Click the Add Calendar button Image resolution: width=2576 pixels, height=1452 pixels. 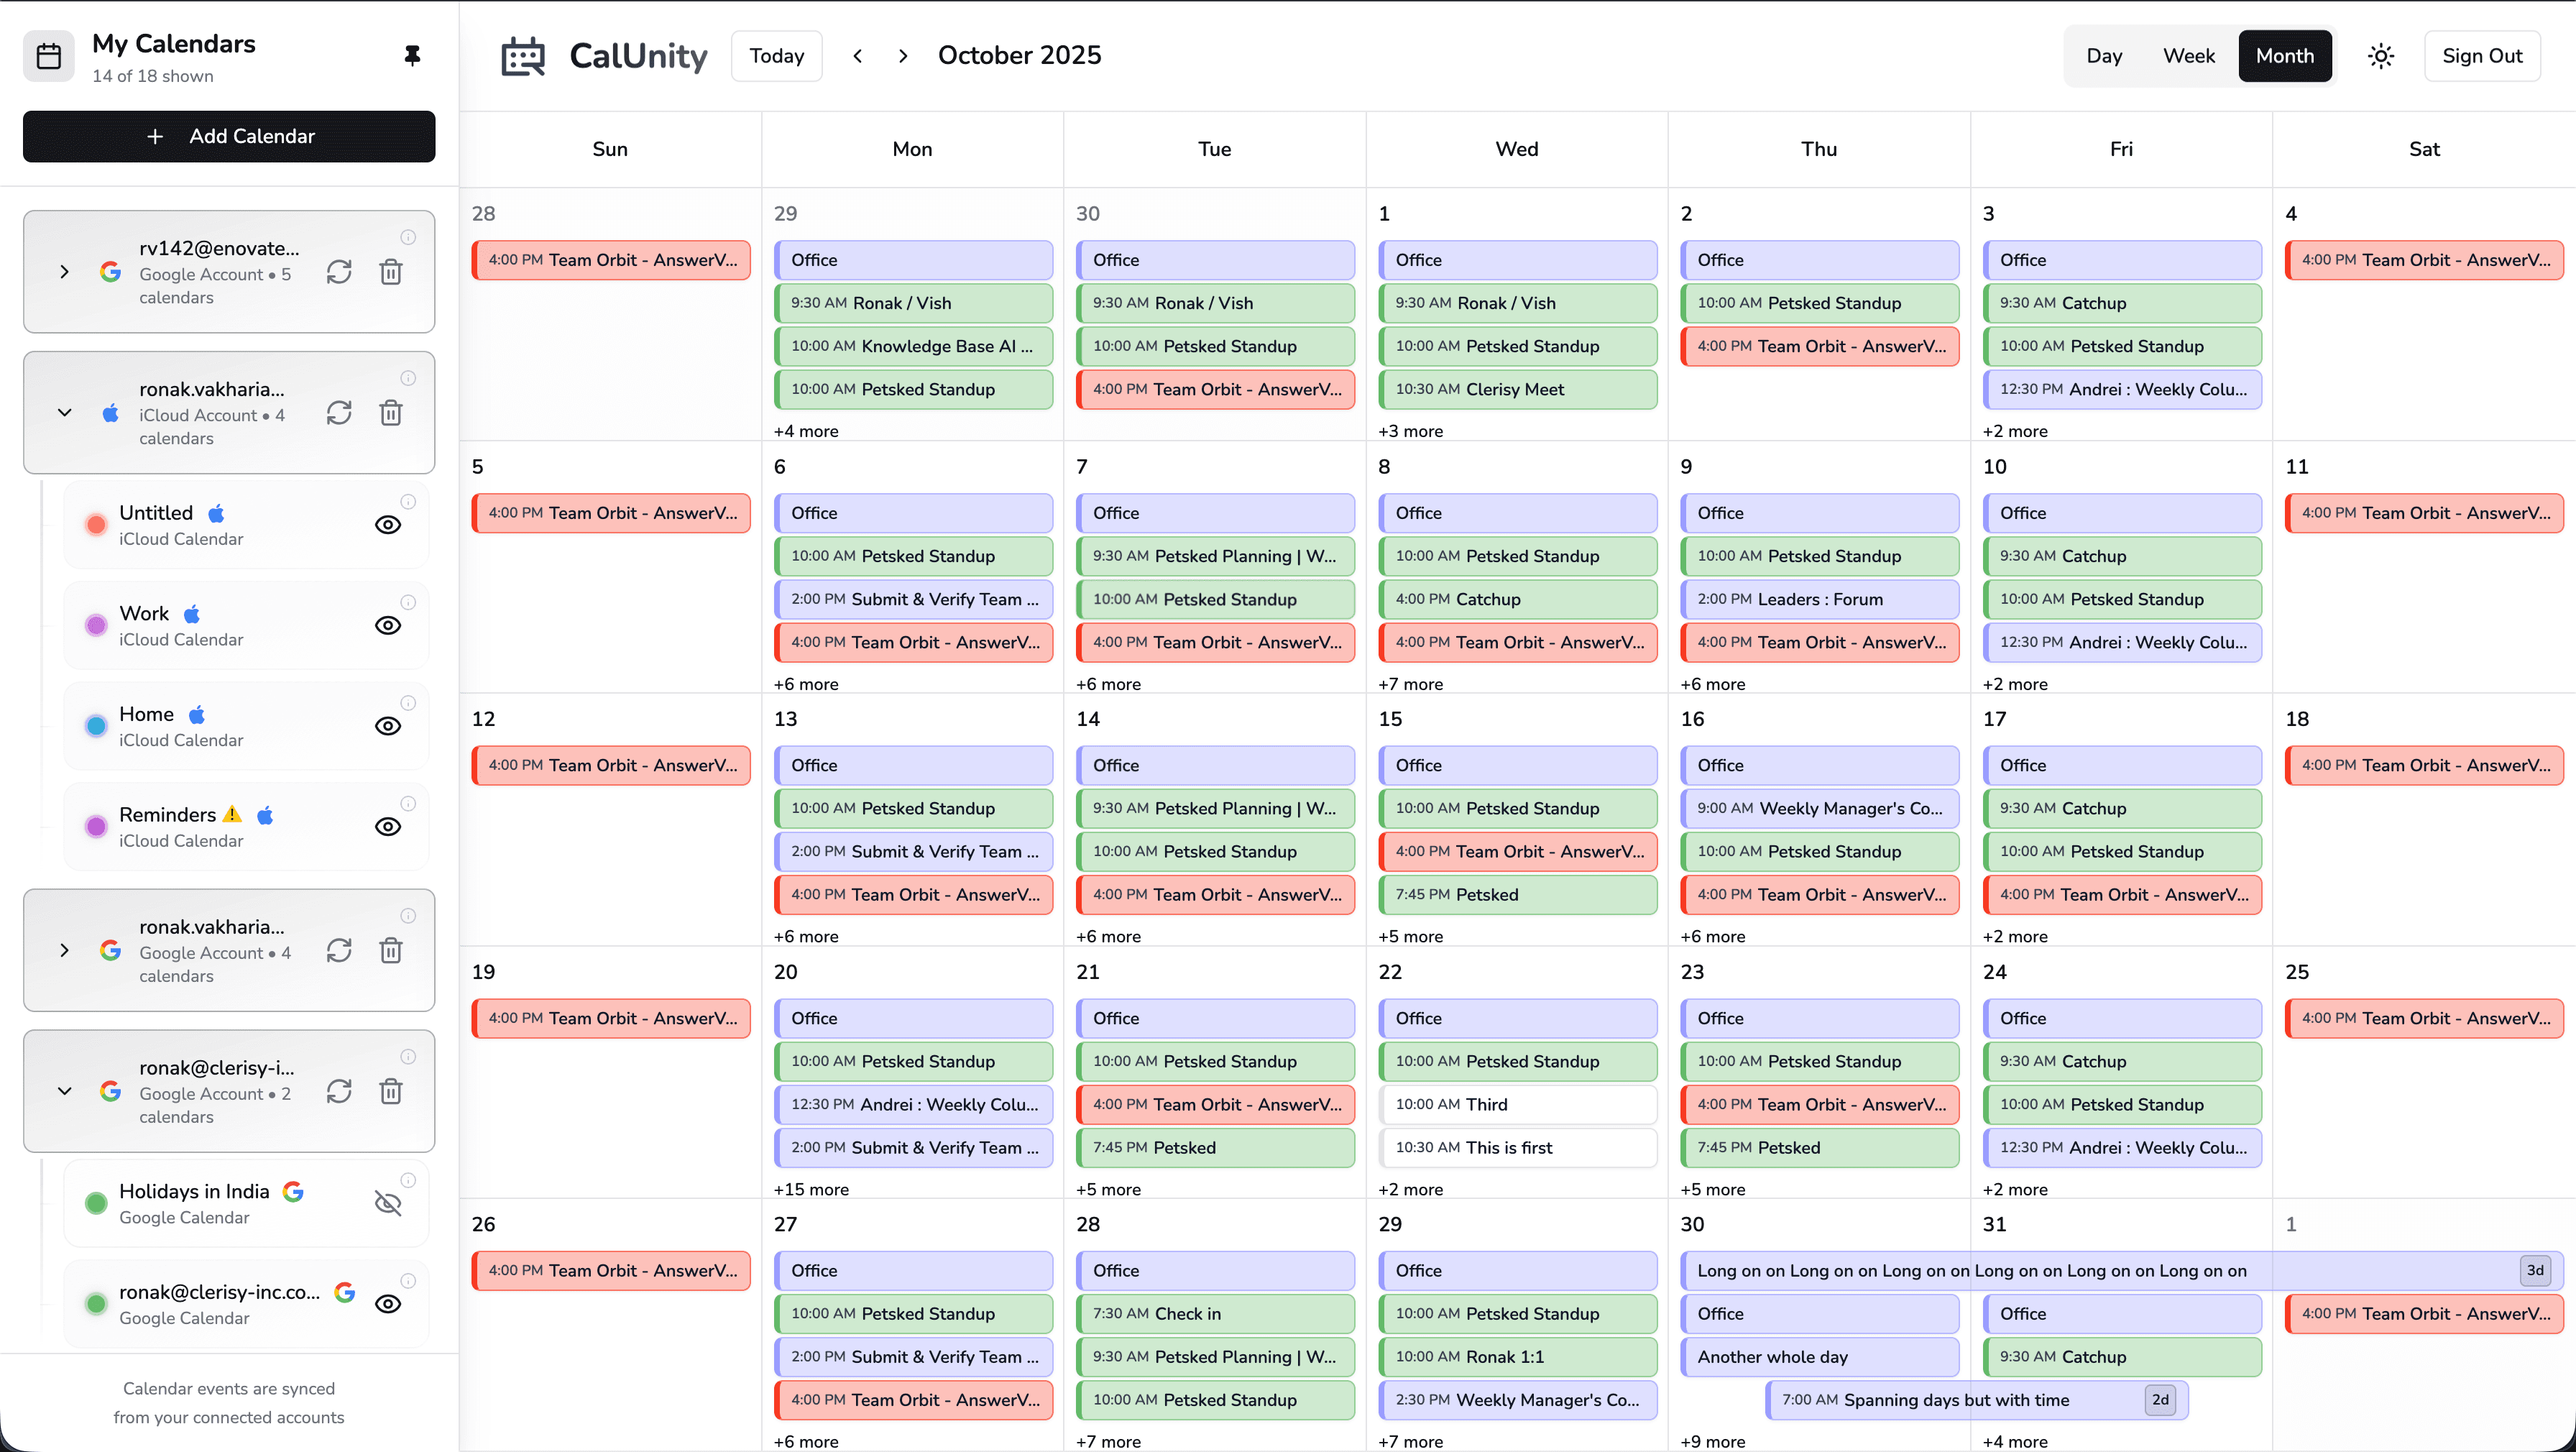pyautogui.click(x=228, y=136)
